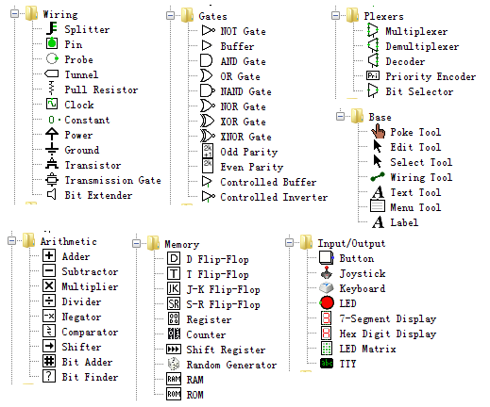
Task: Choose the Adder plus icon
Action: coord(49,255)
